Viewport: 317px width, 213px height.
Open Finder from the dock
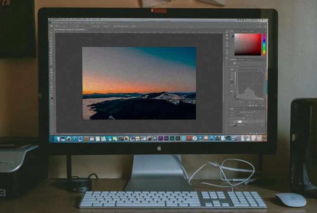point(57,139)
